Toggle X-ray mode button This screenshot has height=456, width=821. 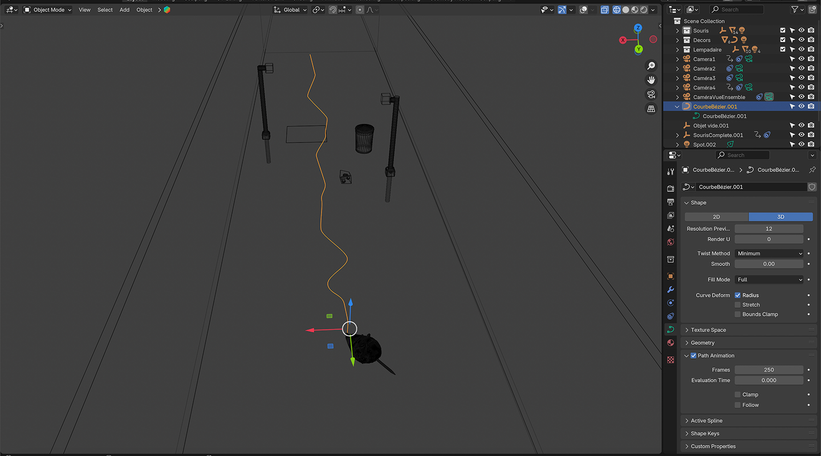point(604,10)
